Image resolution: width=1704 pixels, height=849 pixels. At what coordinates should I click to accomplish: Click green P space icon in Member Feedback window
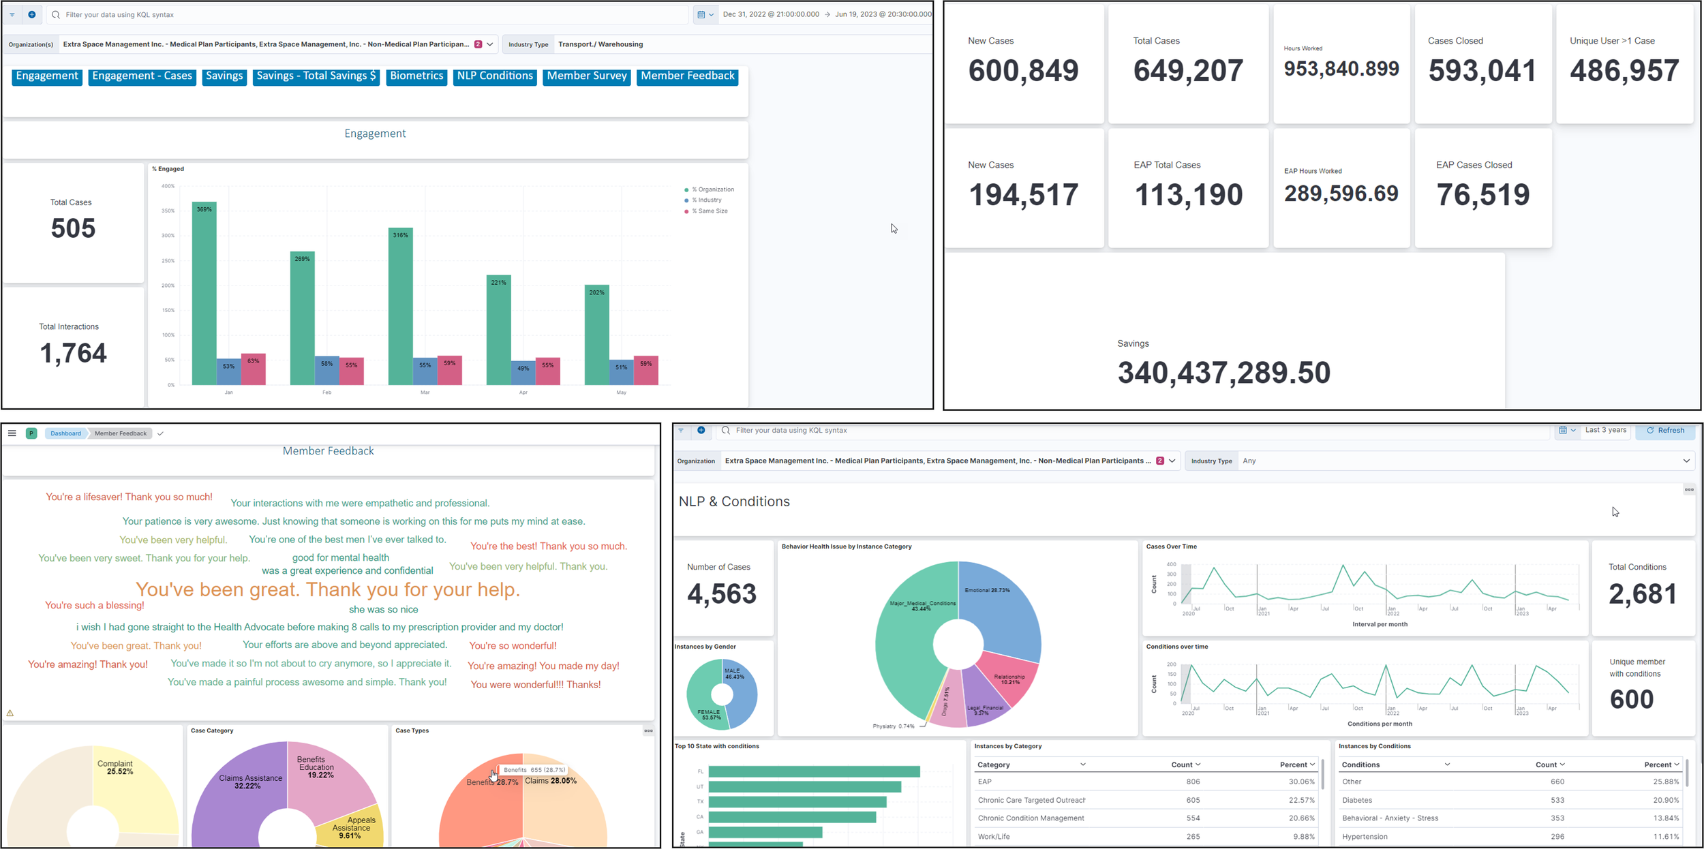31,433
